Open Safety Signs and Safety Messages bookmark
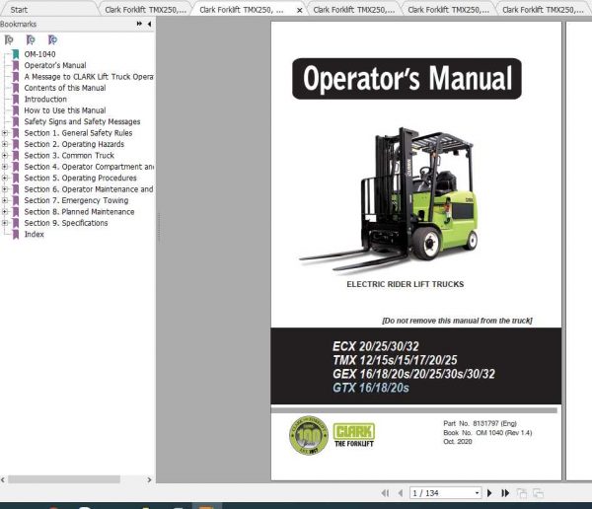This screenshot has width=592, height=509. 82,121
